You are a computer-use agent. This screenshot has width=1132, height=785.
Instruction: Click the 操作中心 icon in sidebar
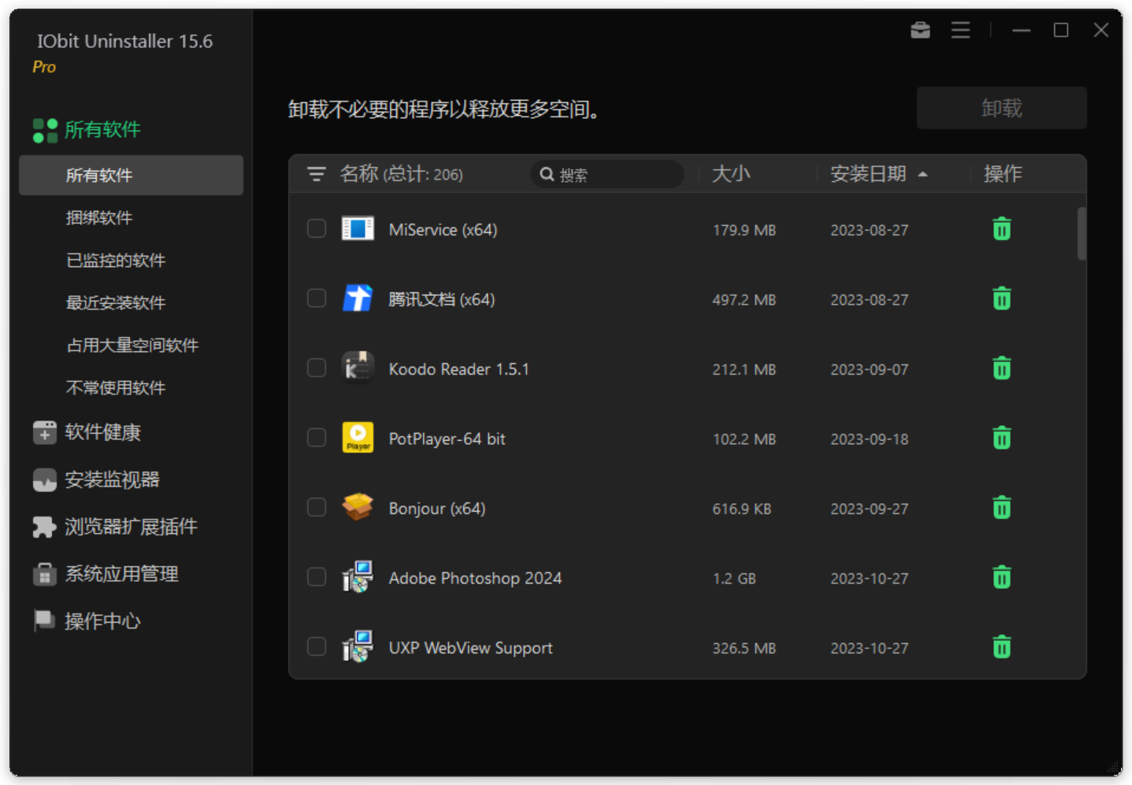45,621
